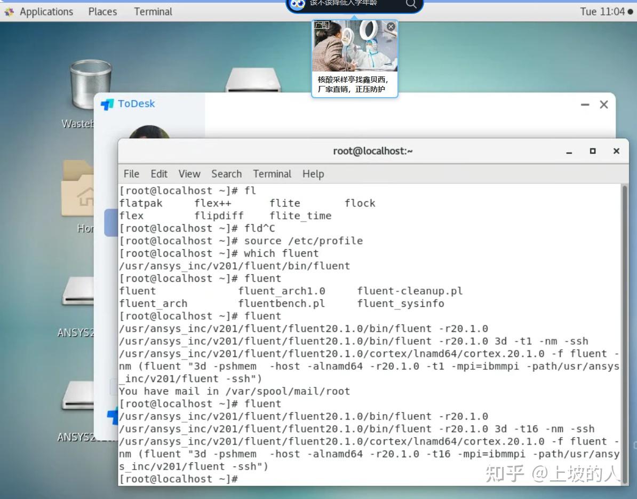Viewport: 637px width, 499px height.
Task: Click the 'source /etc/profile' command line
Action: [x=241, y=241]
